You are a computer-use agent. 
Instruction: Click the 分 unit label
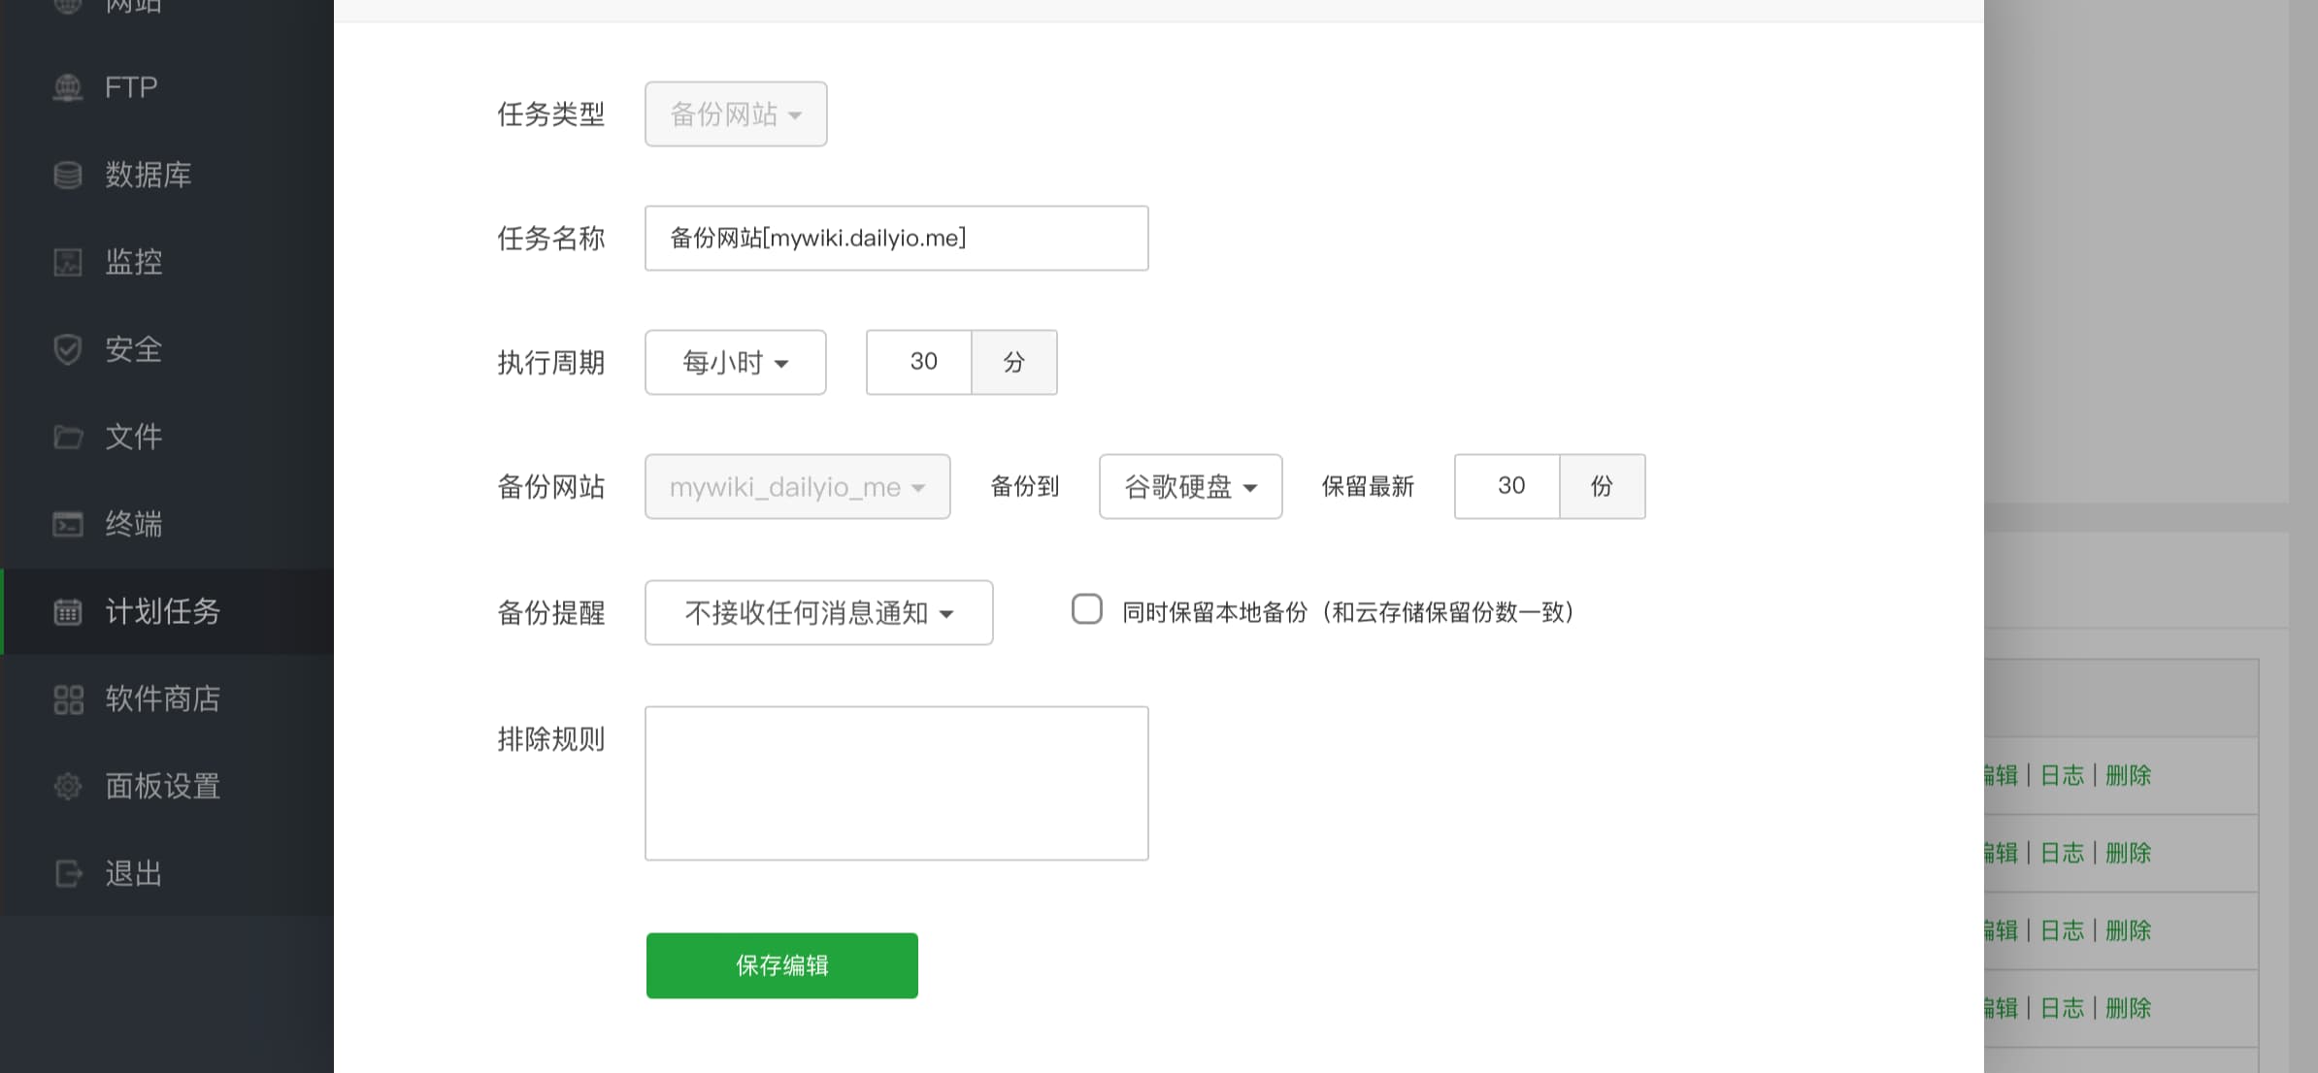pyautogui.click(x=1014, y=363)
